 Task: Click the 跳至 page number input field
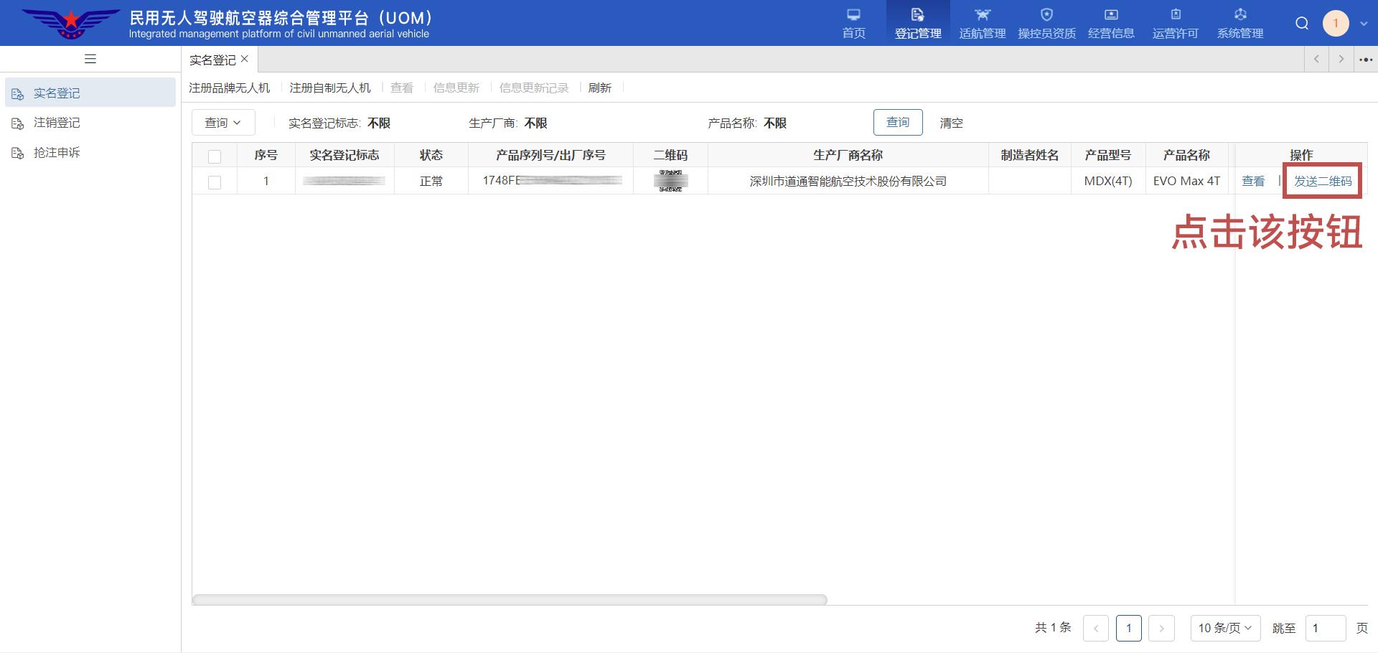click(1324, 628)
